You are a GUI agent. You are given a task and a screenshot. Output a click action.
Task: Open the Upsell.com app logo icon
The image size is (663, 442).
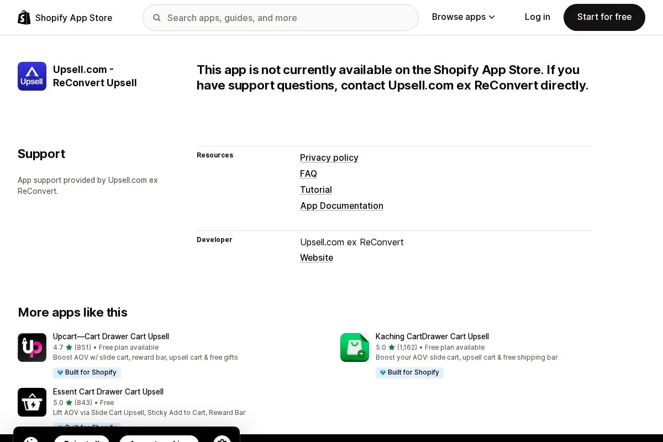click(32, 76)
